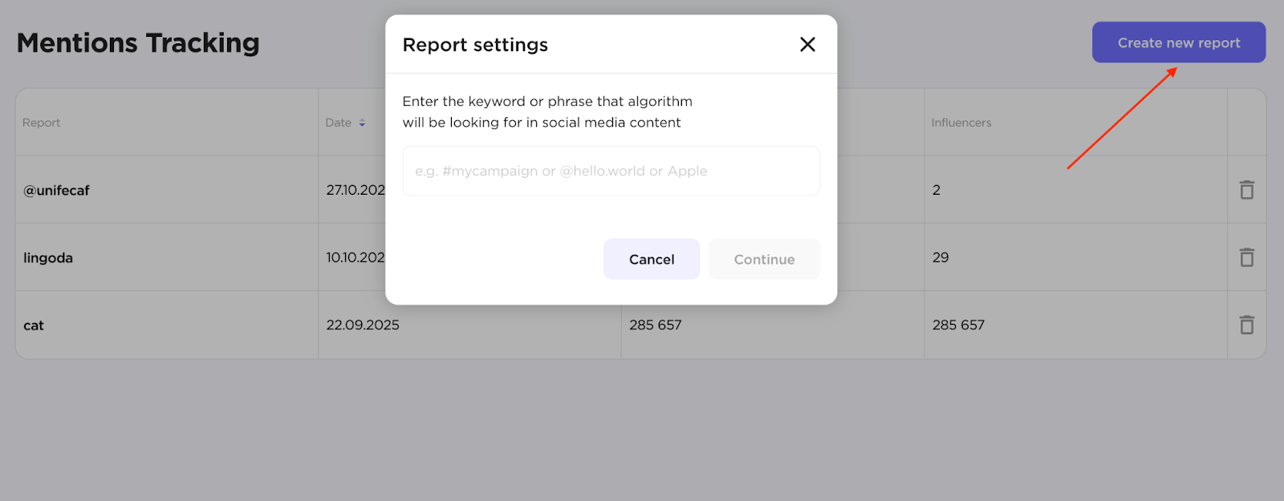The width and height of the screenshot is (1284, 501).
Task: Select the 22.09.2025 date cell
Action: [x=363, y=325]
